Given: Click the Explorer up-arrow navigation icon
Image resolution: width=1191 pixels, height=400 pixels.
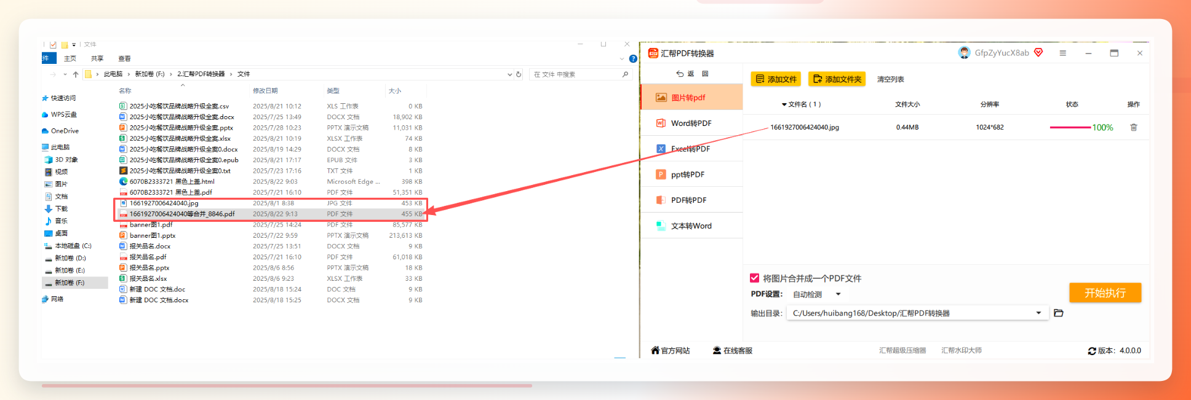Looking at the screenshot, I should pos(76,74).
